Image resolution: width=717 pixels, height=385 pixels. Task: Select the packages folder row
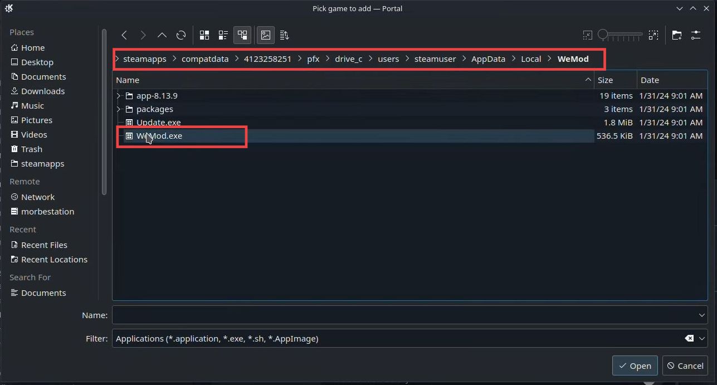pos(409,109)
